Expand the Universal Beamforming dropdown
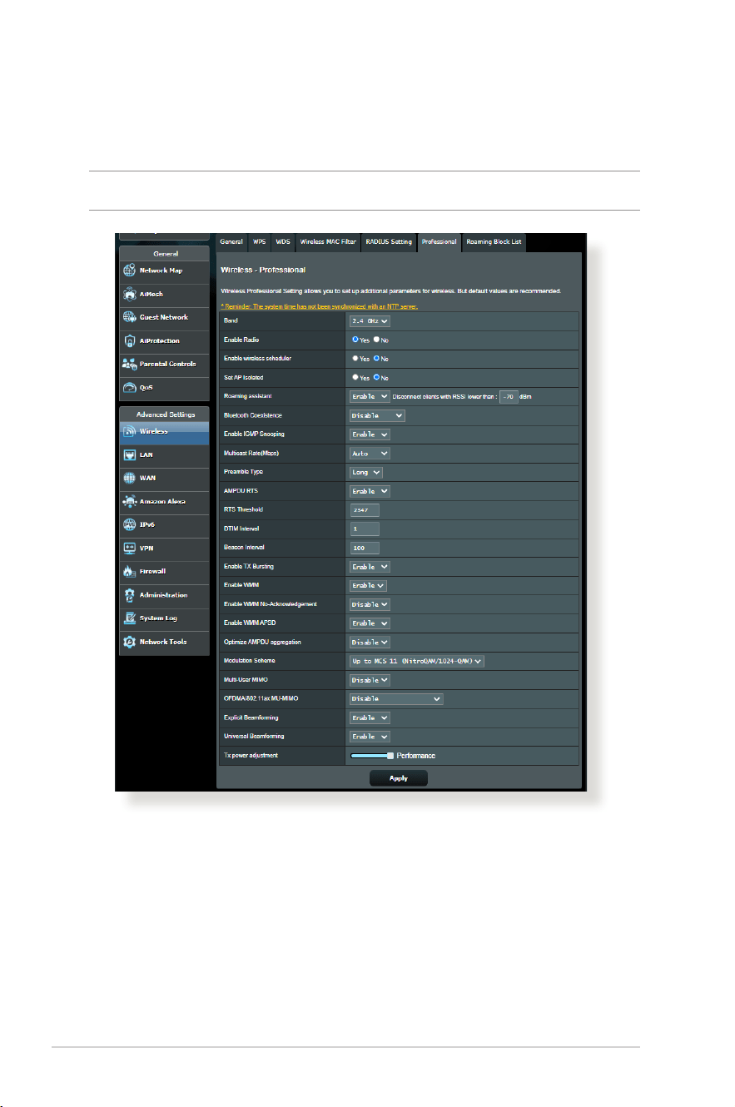Screen dimensions: 735x1107 click(370, 737)
